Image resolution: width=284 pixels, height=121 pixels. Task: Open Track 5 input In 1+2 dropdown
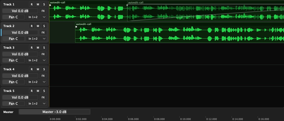click(36, 104)
